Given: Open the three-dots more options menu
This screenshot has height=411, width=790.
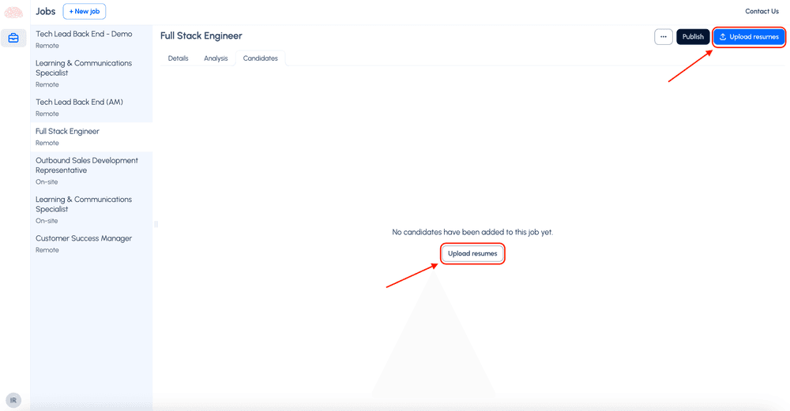Looking at the screenshot, I should click(x=663, y=37).
